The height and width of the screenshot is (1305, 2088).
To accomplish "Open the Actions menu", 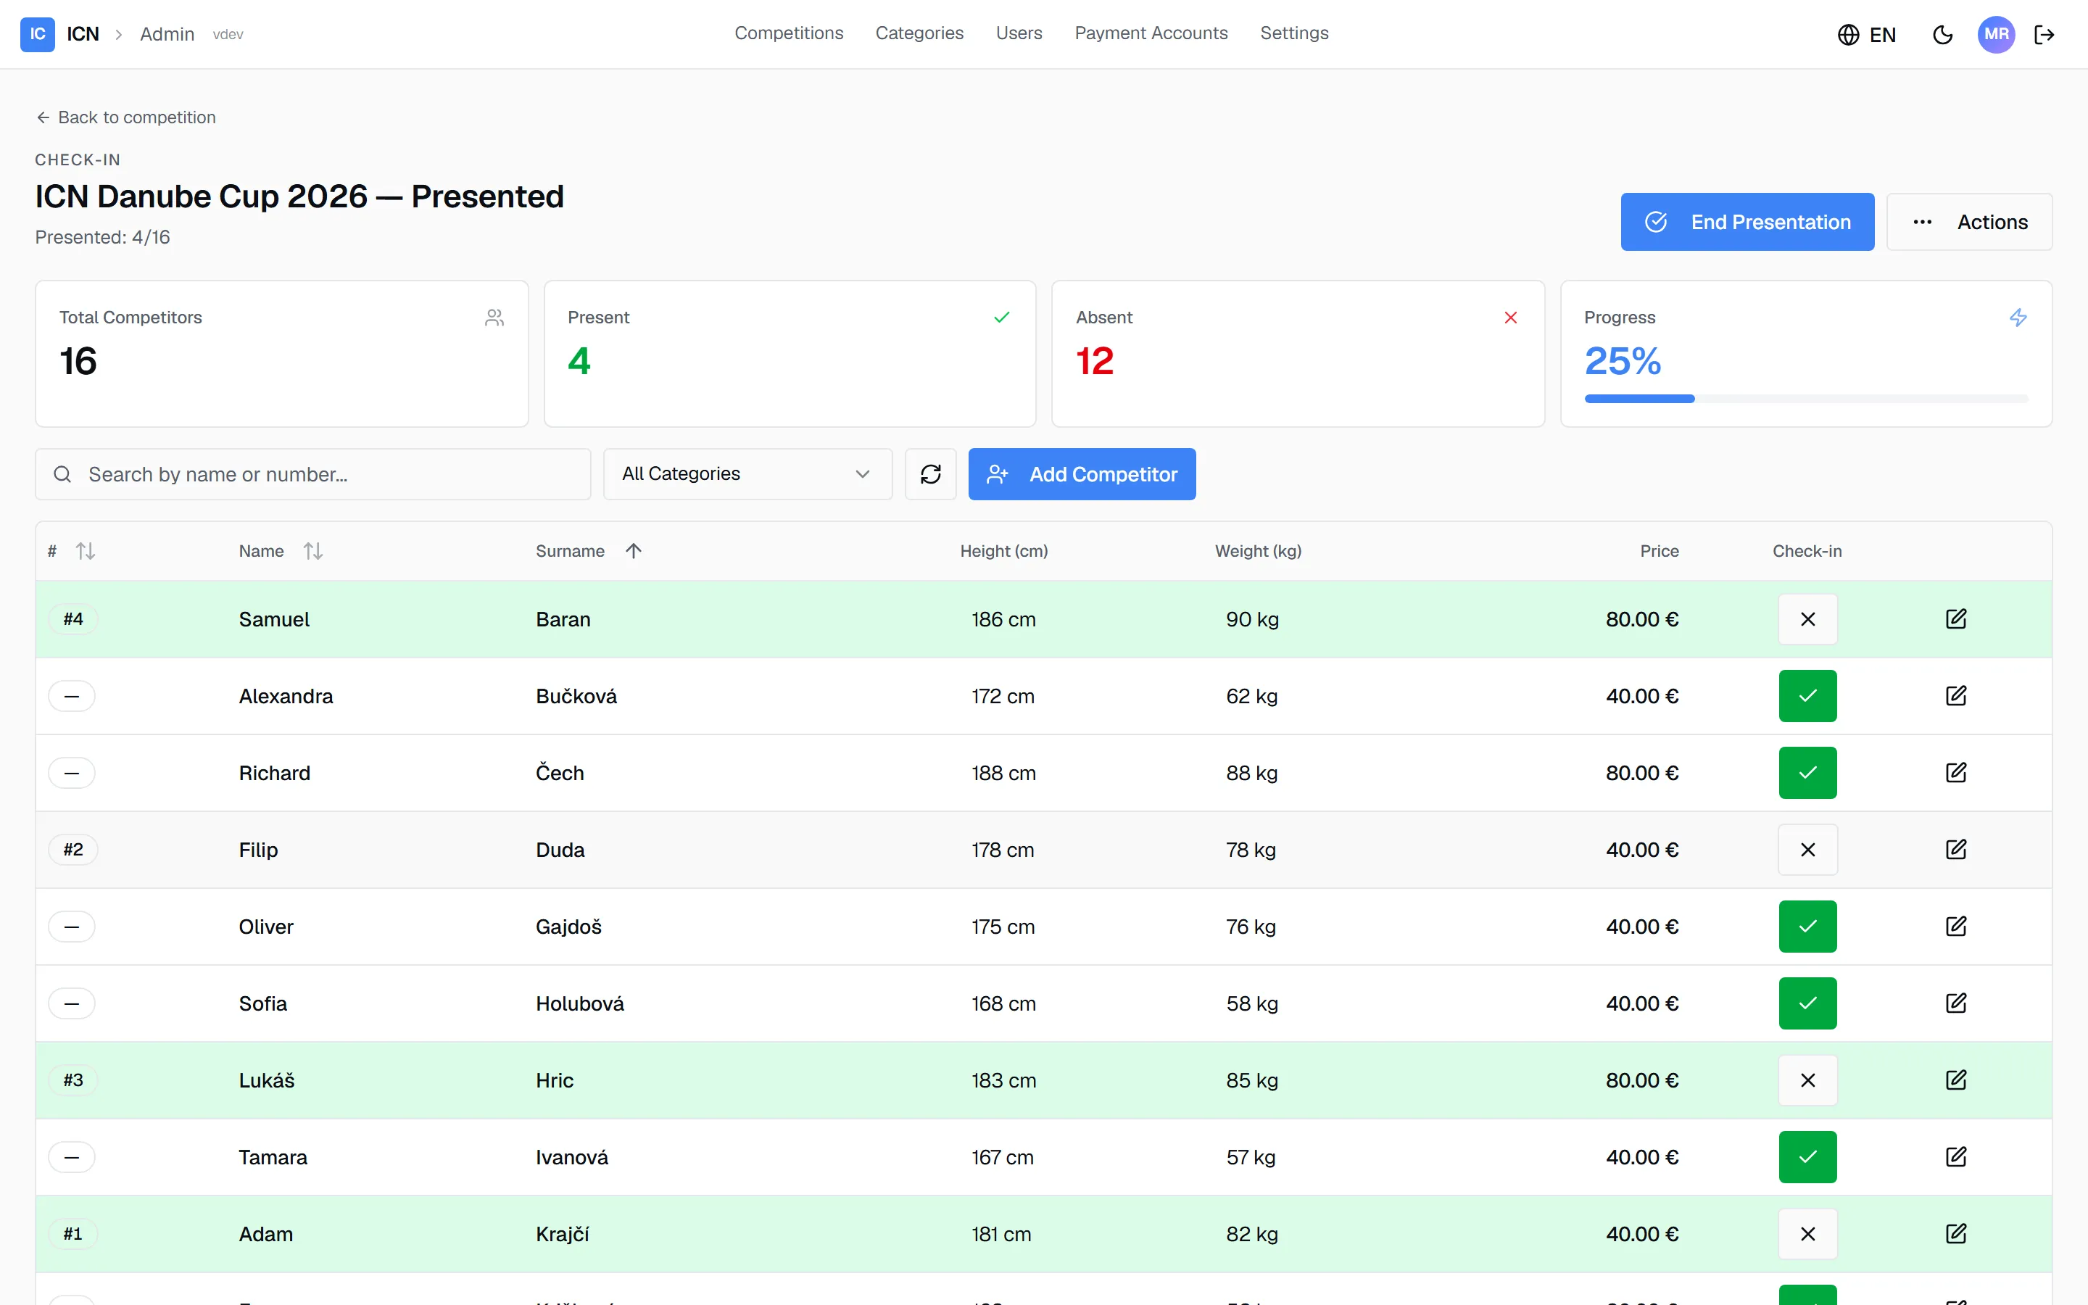I will click(x=1969, y=222).
